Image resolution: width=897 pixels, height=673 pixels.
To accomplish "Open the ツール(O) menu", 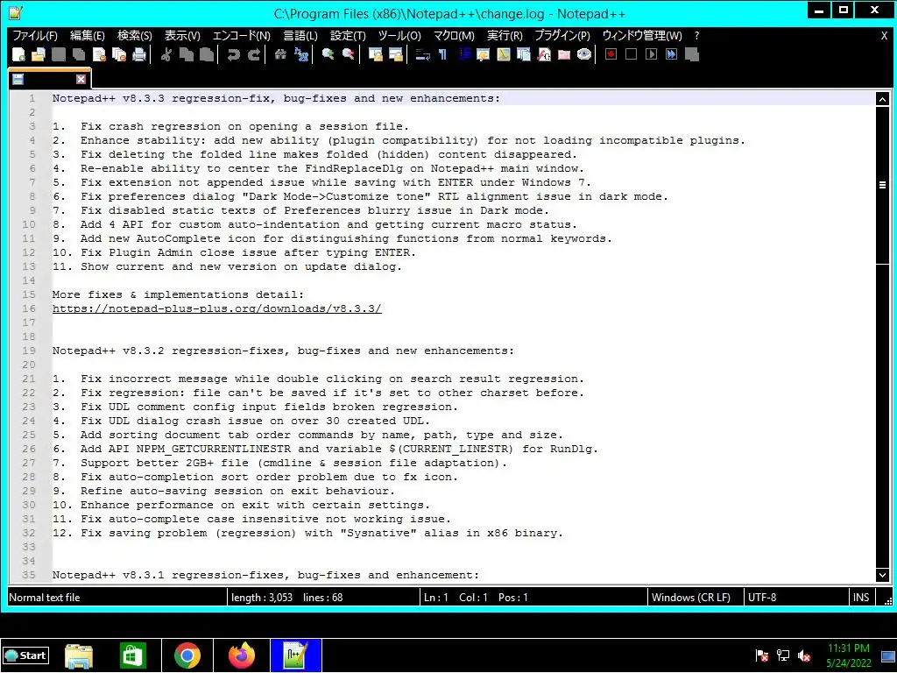I will 399,35.
